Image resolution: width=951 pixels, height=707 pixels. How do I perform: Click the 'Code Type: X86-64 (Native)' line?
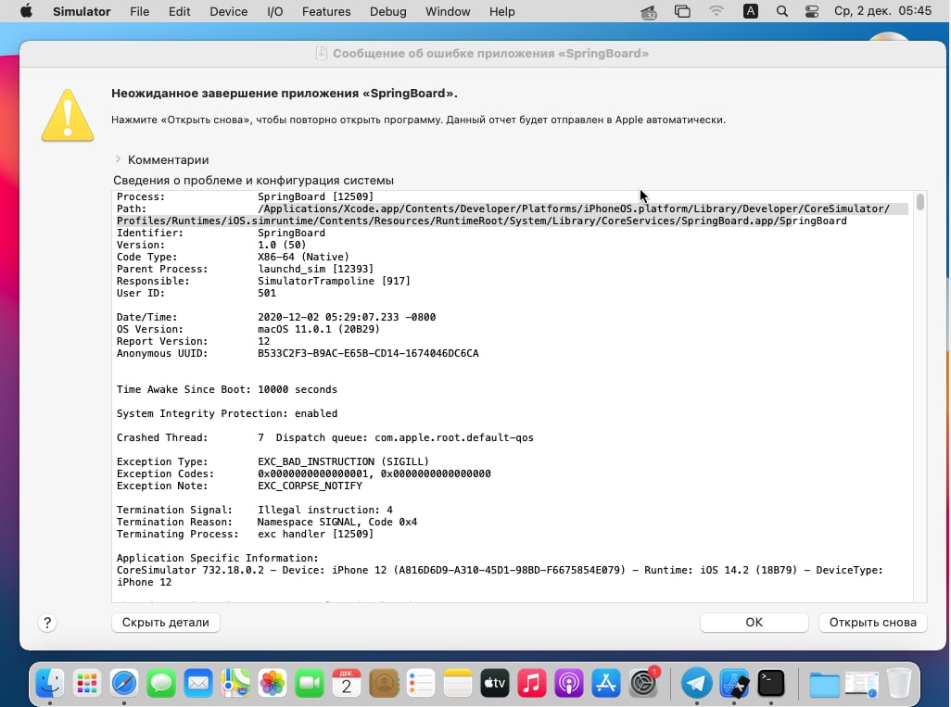point(233,257)
